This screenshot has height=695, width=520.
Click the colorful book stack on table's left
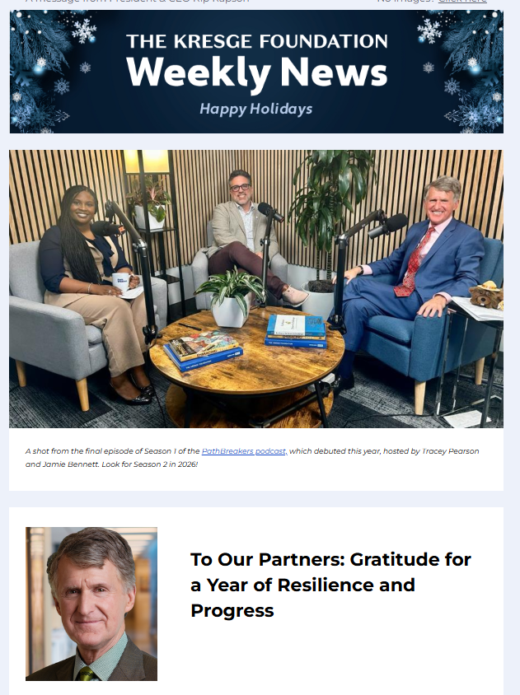click(204, 350)
